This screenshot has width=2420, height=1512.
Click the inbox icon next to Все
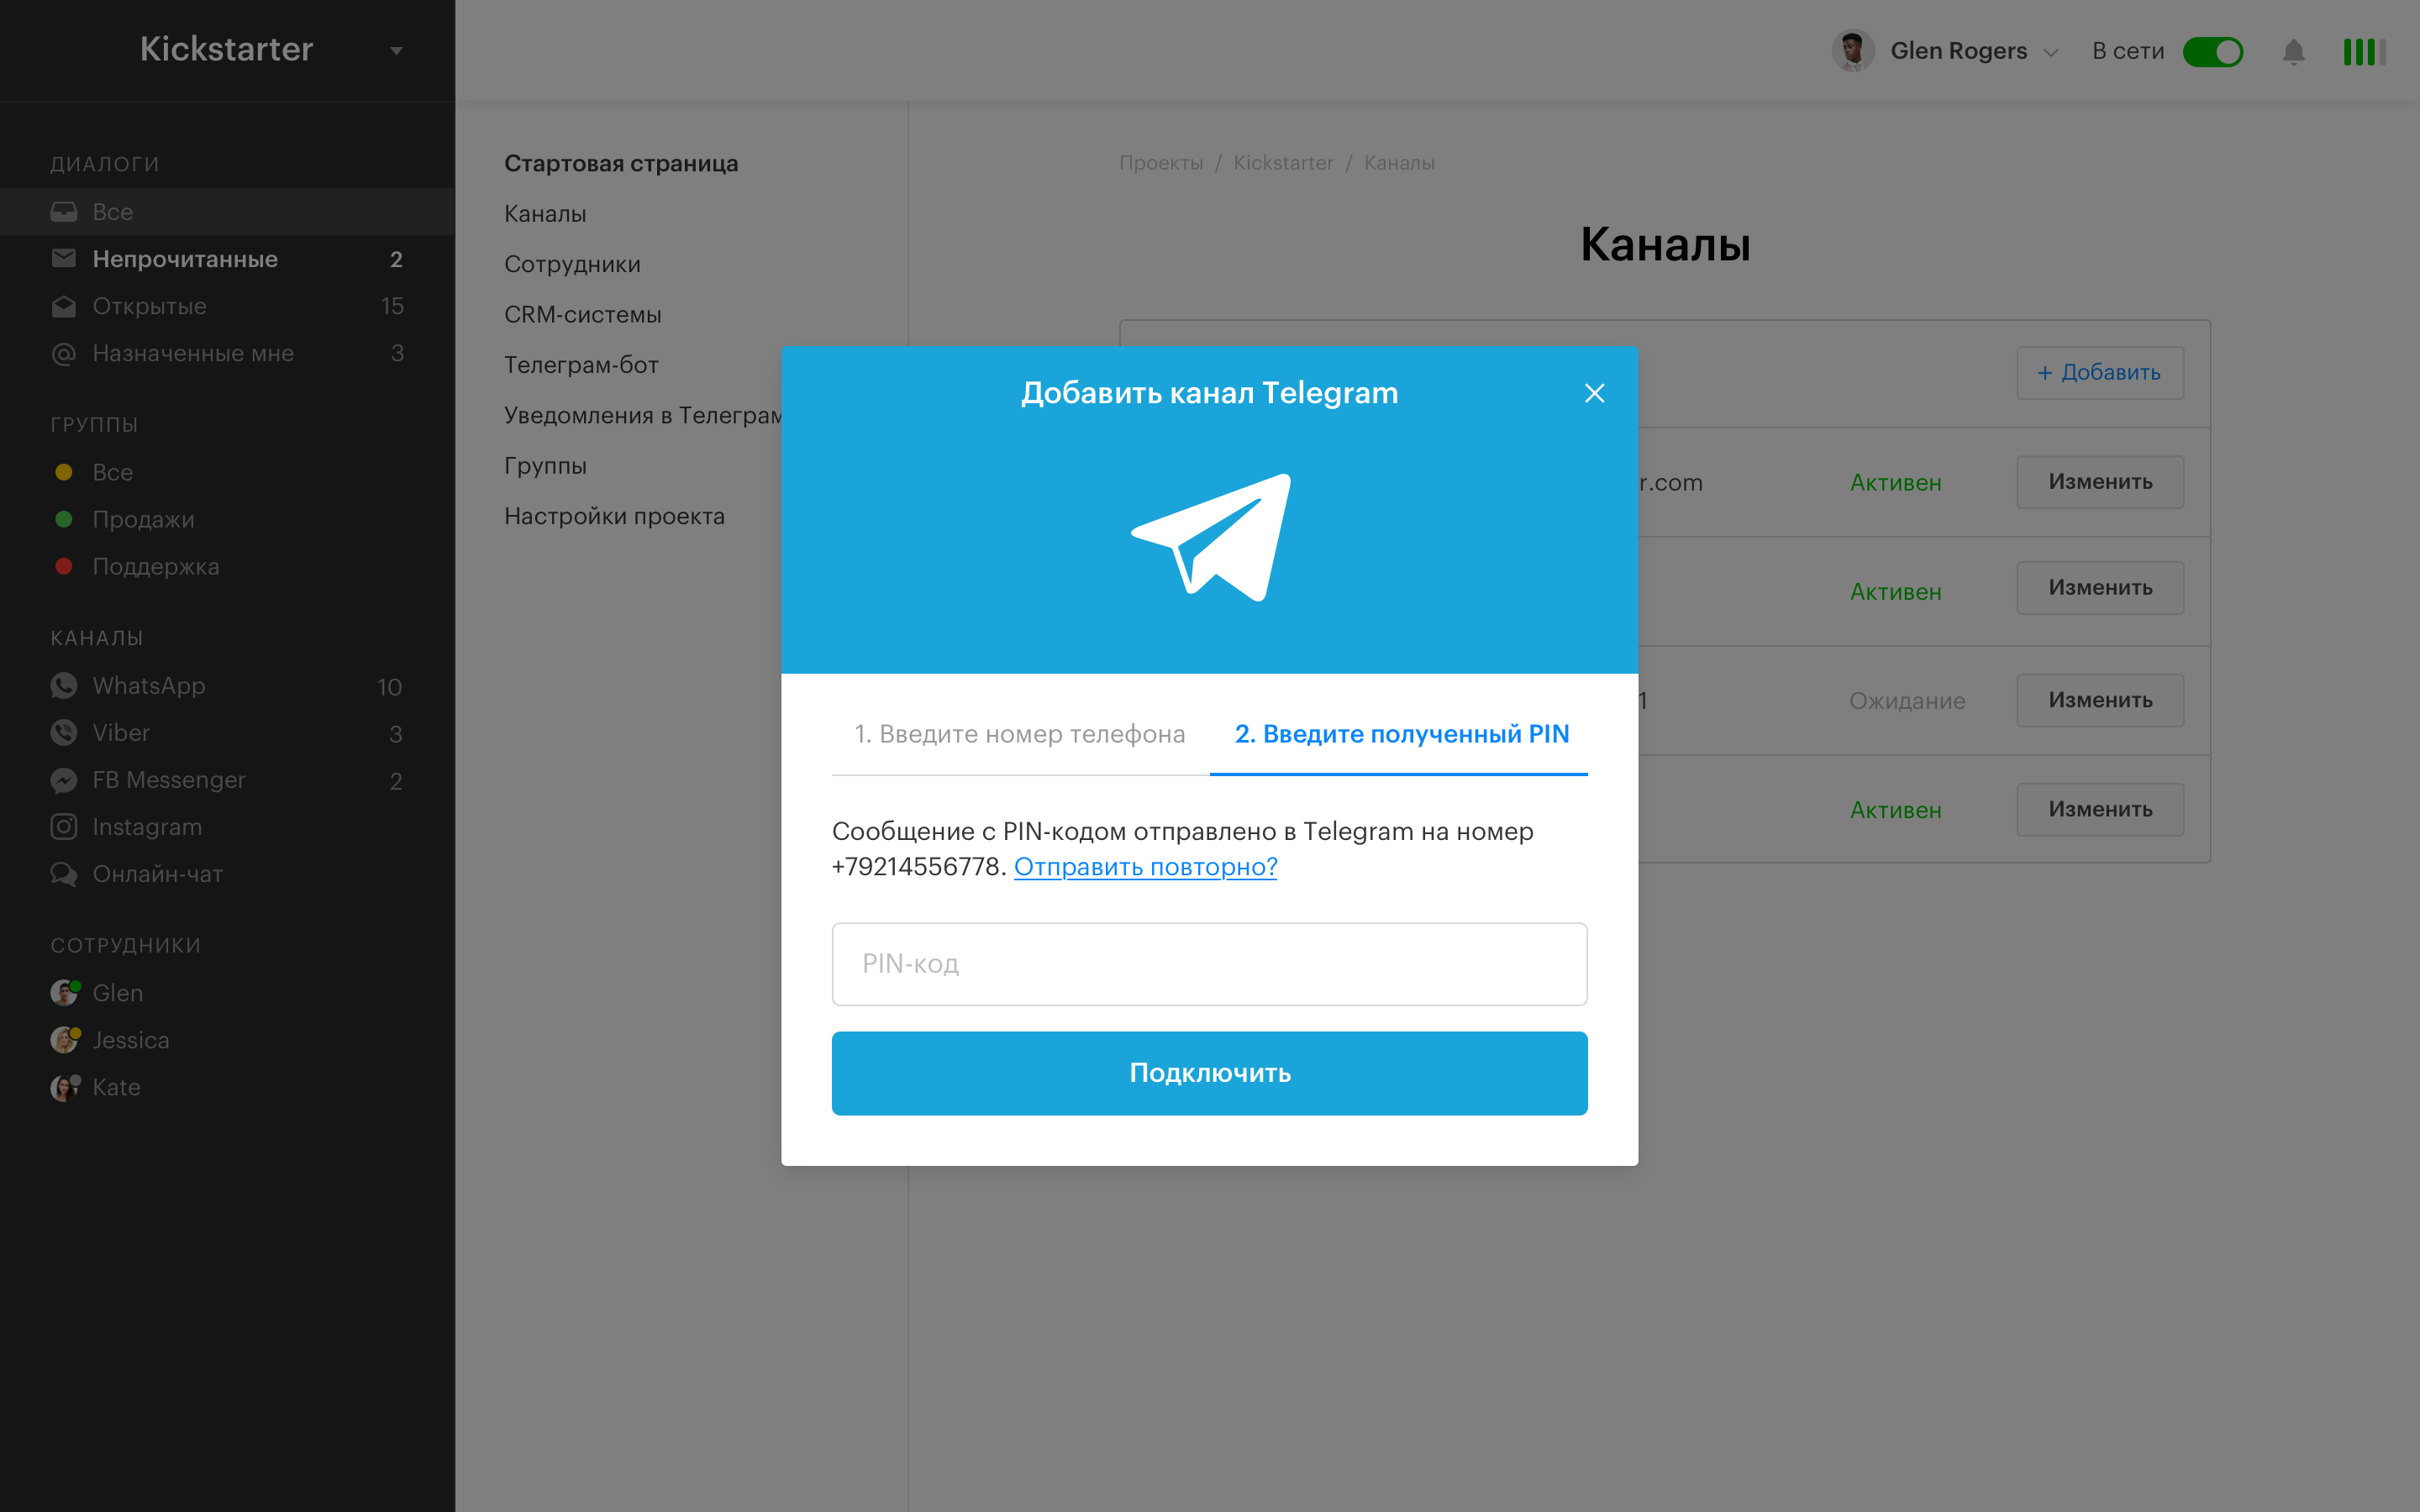[64, 211]
